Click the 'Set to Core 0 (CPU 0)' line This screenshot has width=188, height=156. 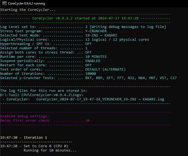click(46, 146)
